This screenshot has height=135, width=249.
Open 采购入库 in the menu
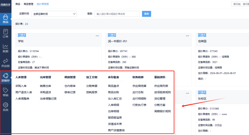21,86
